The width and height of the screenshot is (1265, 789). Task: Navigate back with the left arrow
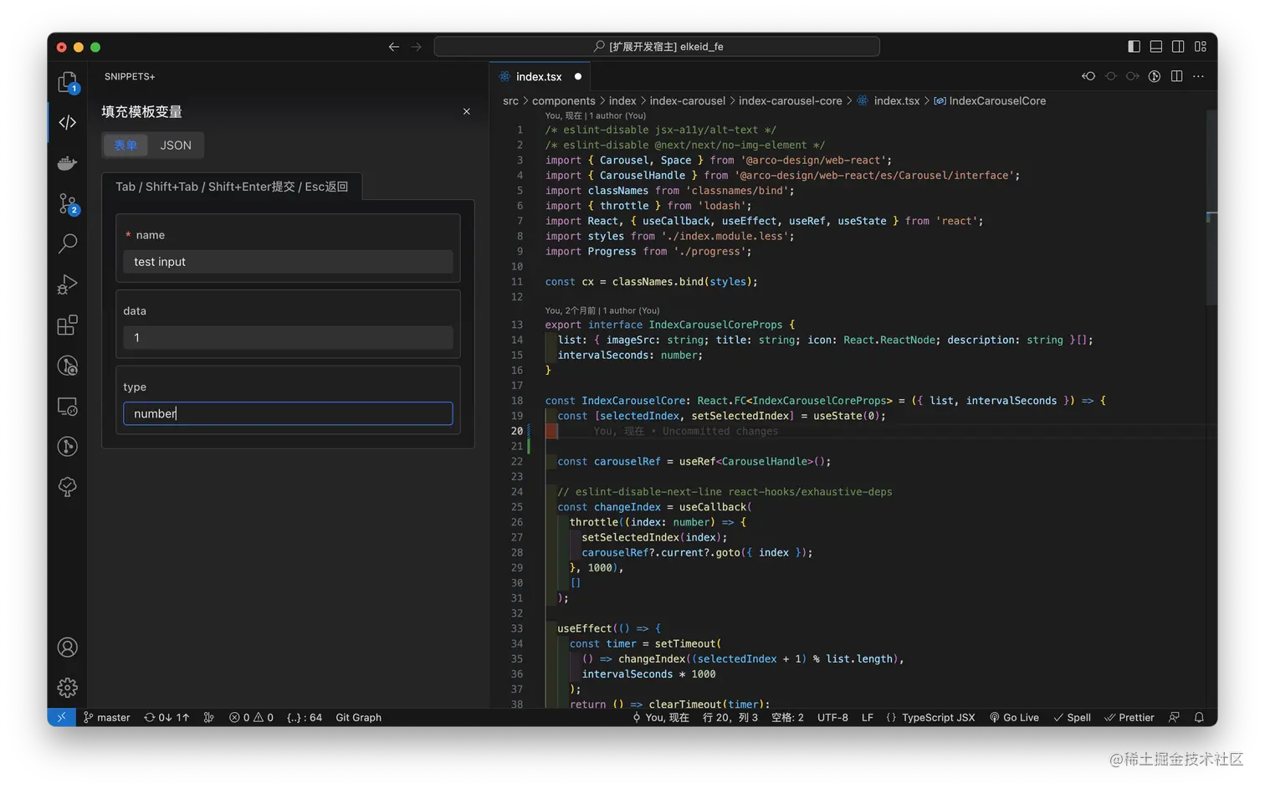pyautogui.click(x=394, y=47)
